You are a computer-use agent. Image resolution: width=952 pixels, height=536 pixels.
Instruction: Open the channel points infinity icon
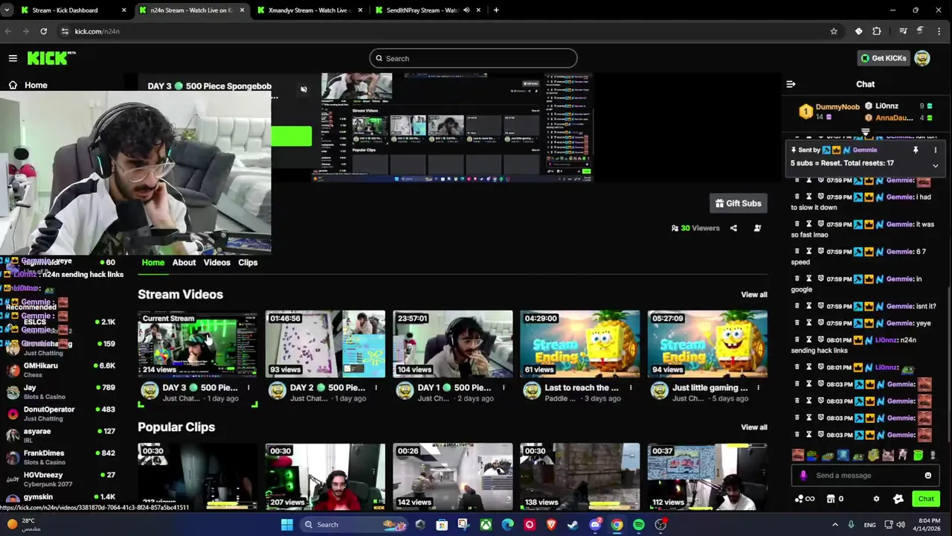(x=805, y=499)
